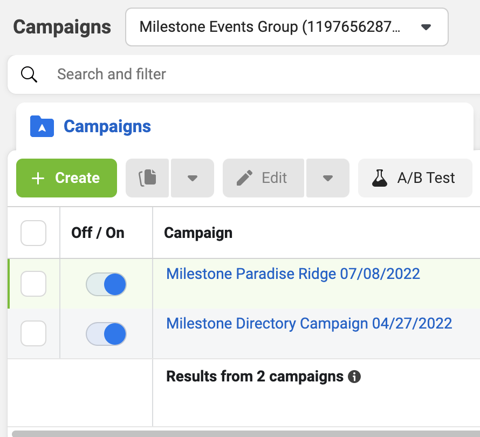Click info icon beside Results from 2 campaigns
This screenshot has width=480, height=437.
[354, 377]
